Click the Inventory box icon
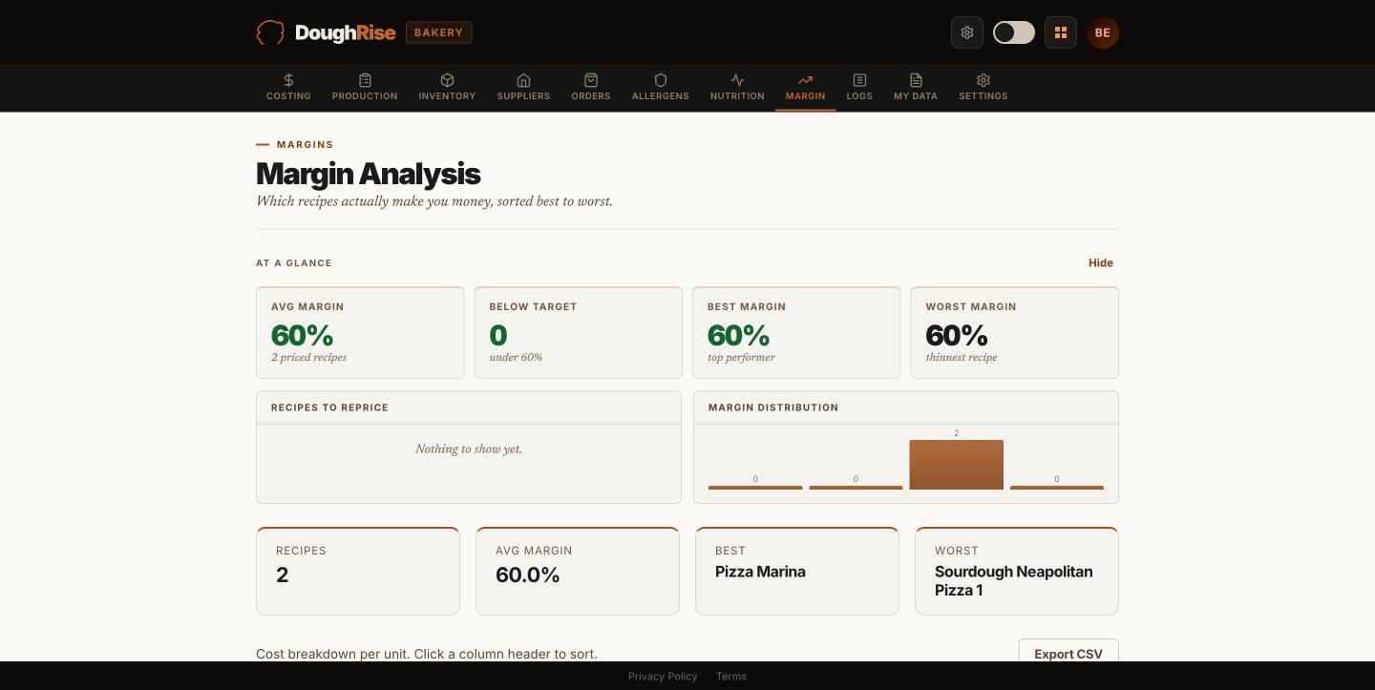Image resolution: width=1375 pixels, height=690 pixels. [447, 80]
